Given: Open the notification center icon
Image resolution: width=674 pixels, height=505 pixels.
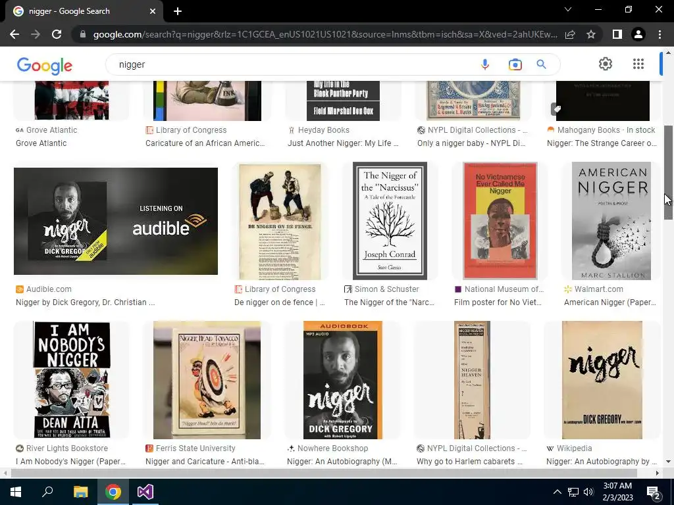Looking at the screenshot, I should [x=654, y=493].
